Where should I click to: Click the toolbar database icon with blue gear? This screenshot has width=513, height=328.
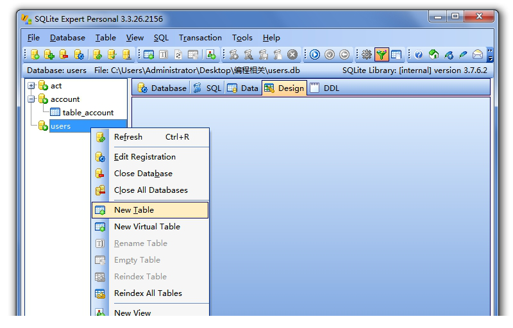tap(79, 54)
